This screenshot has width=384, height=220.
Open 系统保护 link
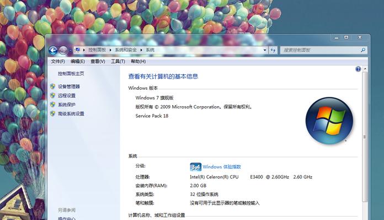click(x=67, y=105)
